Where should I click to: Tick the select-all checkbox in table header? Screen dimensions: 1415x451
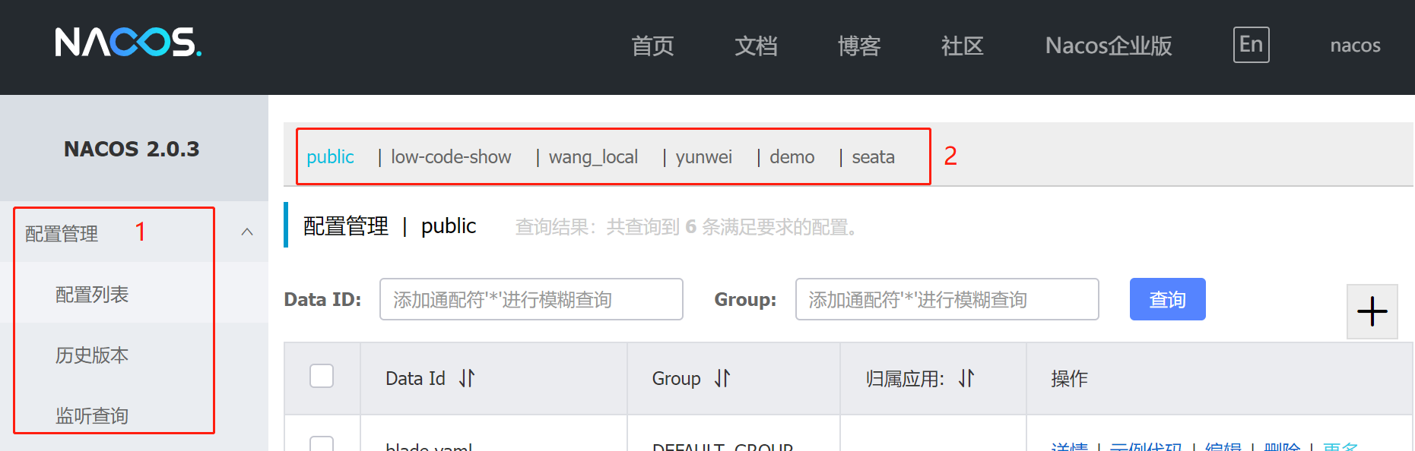pyautogui.click(x=322, y=377)
